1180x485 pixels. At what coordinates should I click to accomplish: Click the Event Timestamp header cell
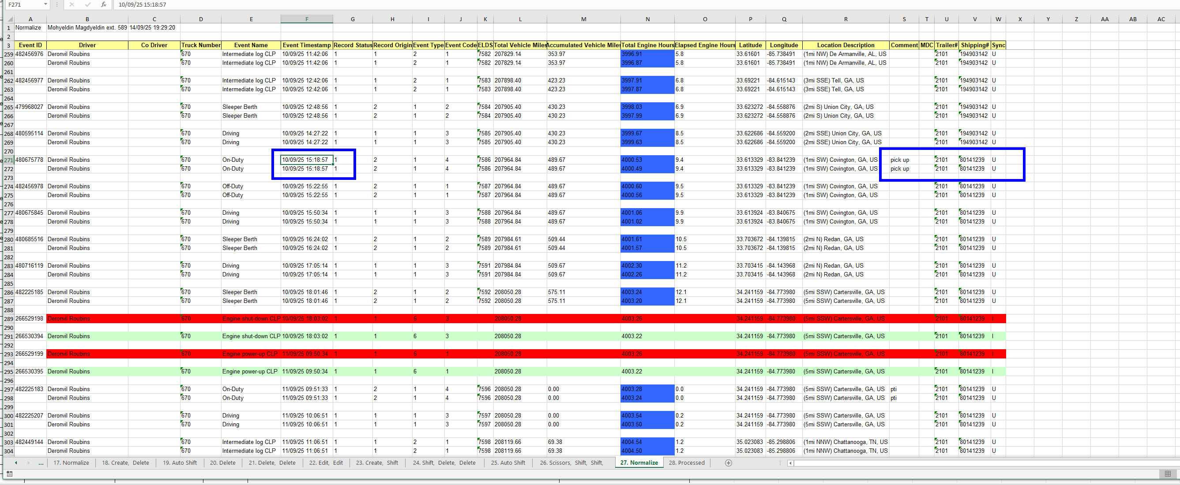(x=306, y=45)
